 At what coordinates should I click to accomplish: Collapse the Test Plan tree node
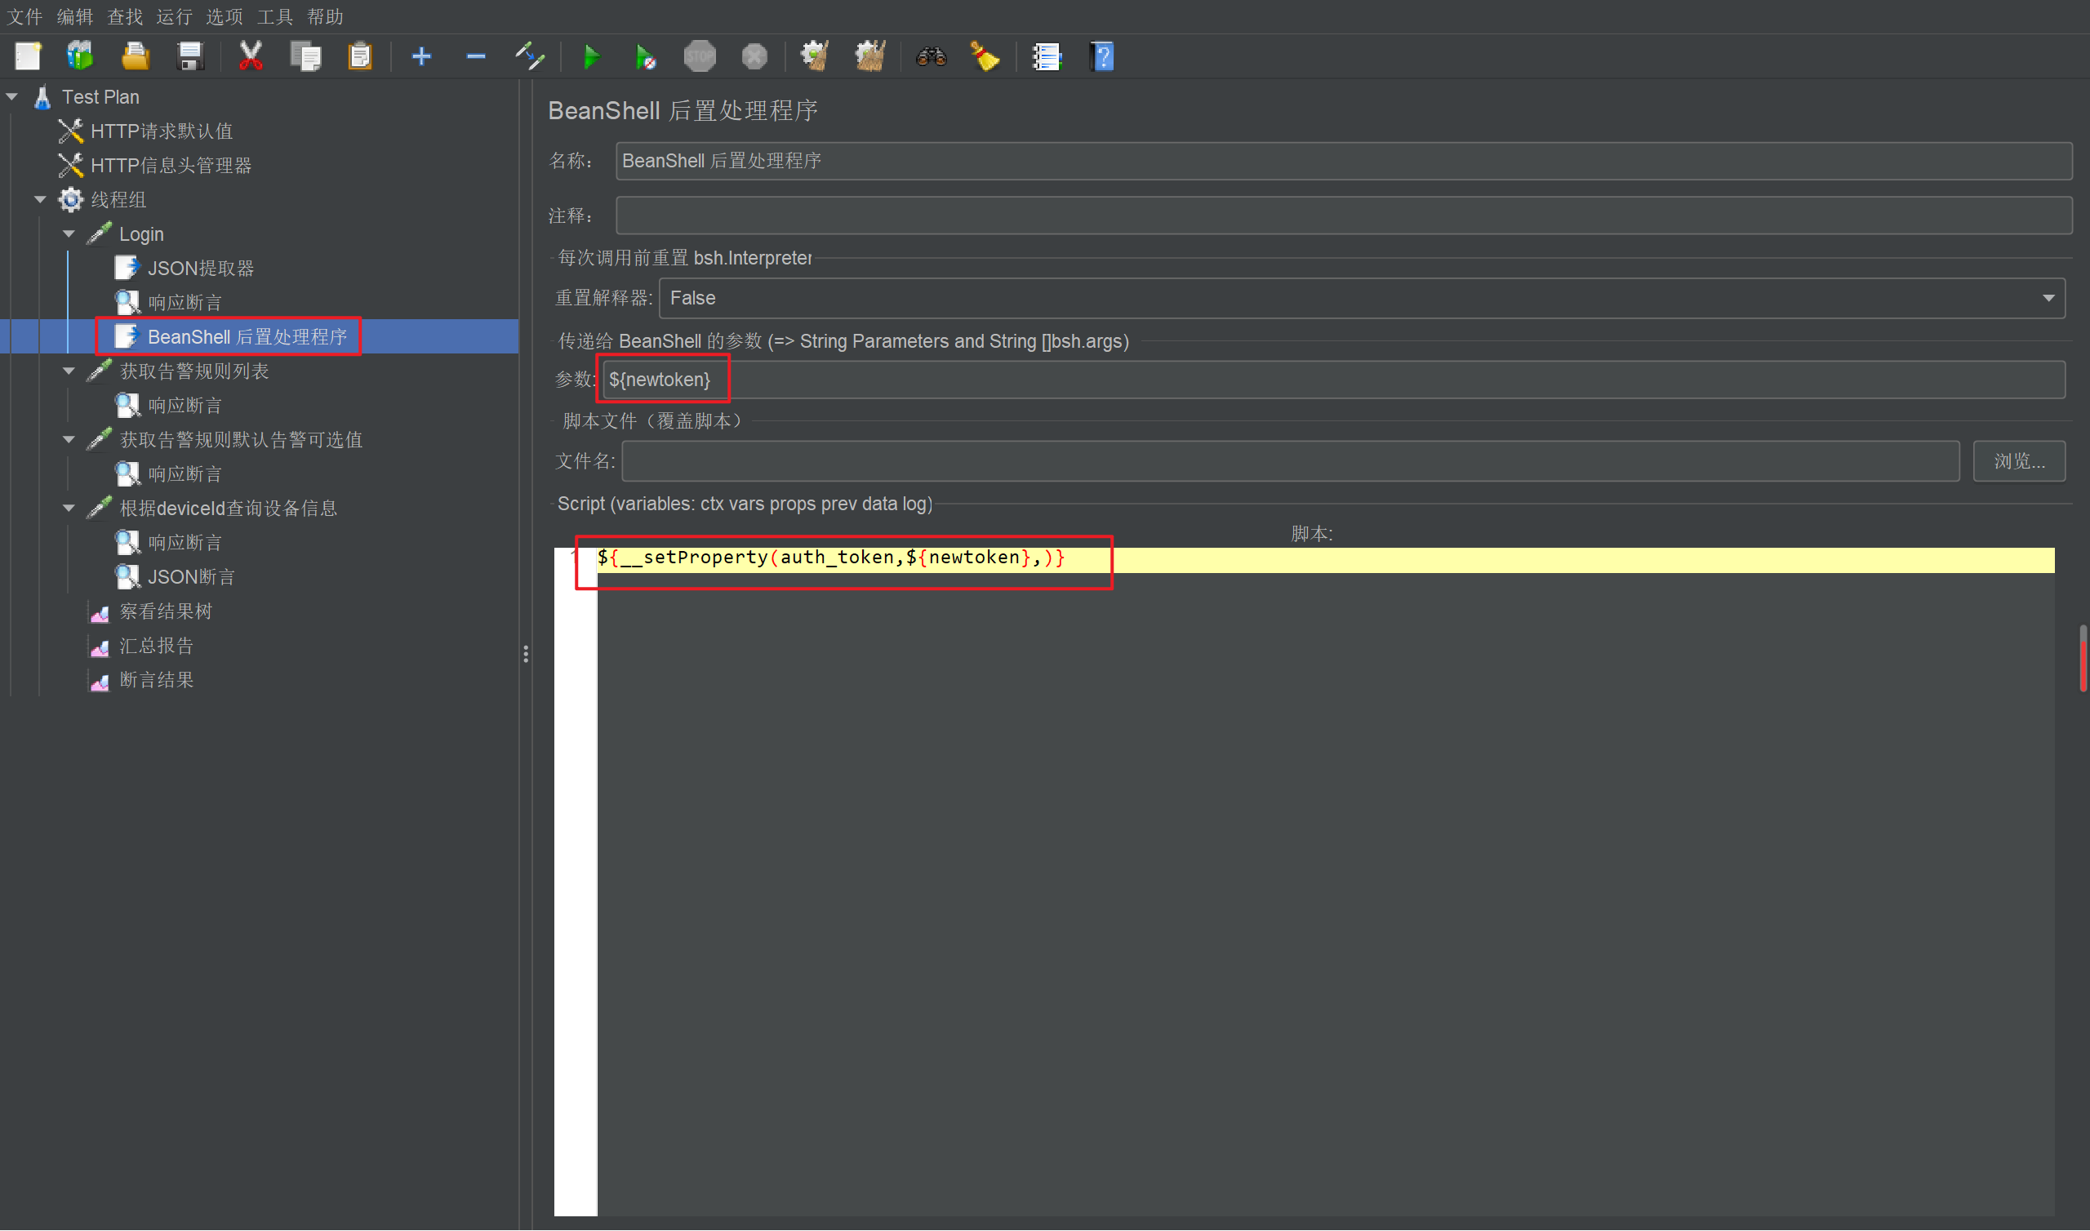click(x=12, y=97)
